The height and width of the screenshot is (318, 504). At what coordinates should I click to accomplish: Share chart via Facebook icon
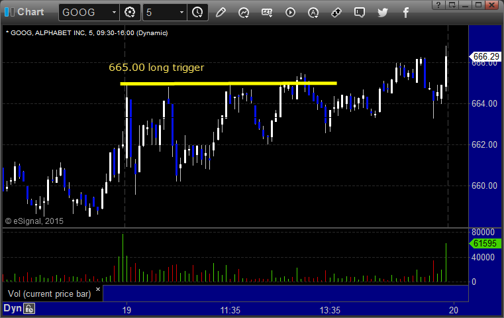coord(406,13)
